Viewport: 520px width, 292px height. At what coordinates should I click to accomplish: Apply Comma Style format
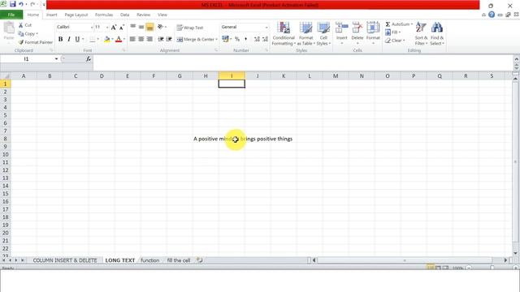click(x=245, y=39)
